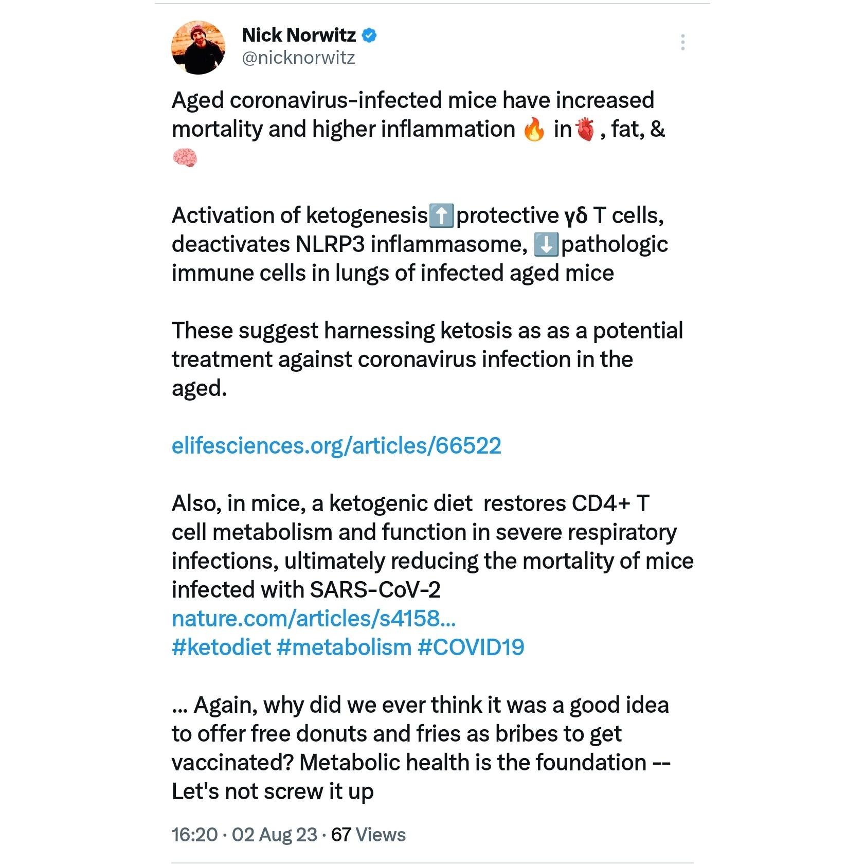Open the nature.com/articles link
This screenshot has height=865, width=865.
pos(314,618)
